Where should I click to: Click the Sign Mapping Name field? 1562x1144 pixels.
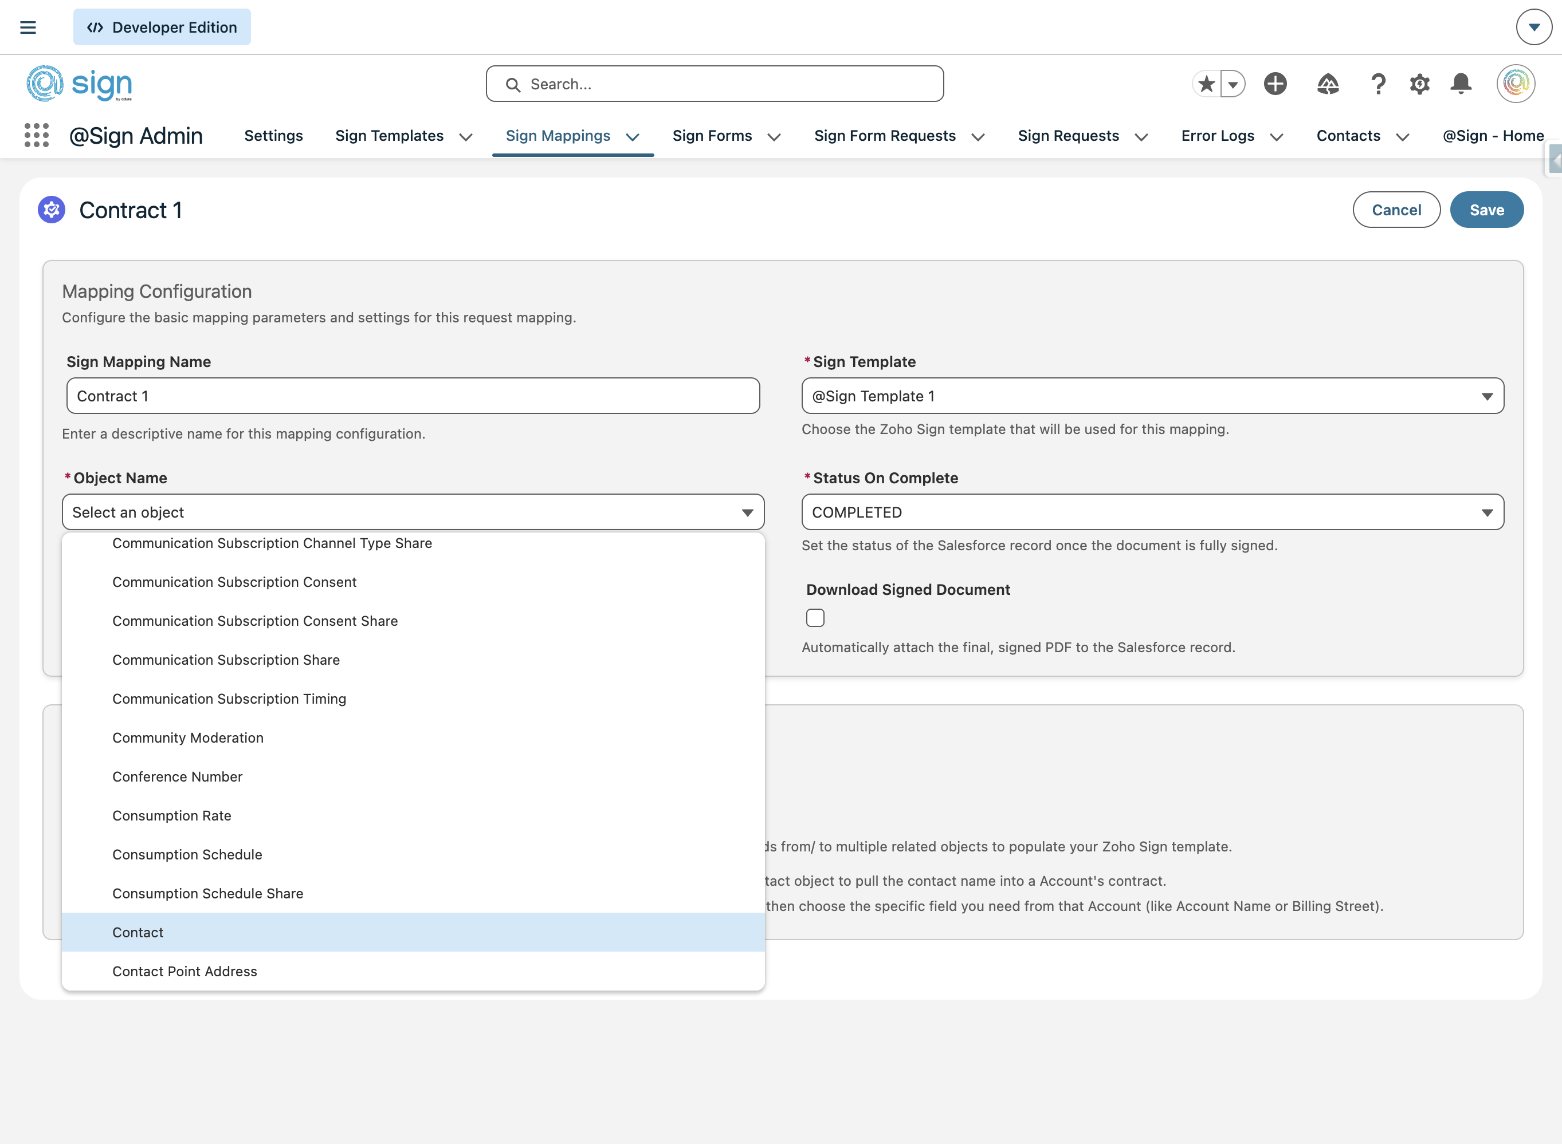tap(413, 396)
